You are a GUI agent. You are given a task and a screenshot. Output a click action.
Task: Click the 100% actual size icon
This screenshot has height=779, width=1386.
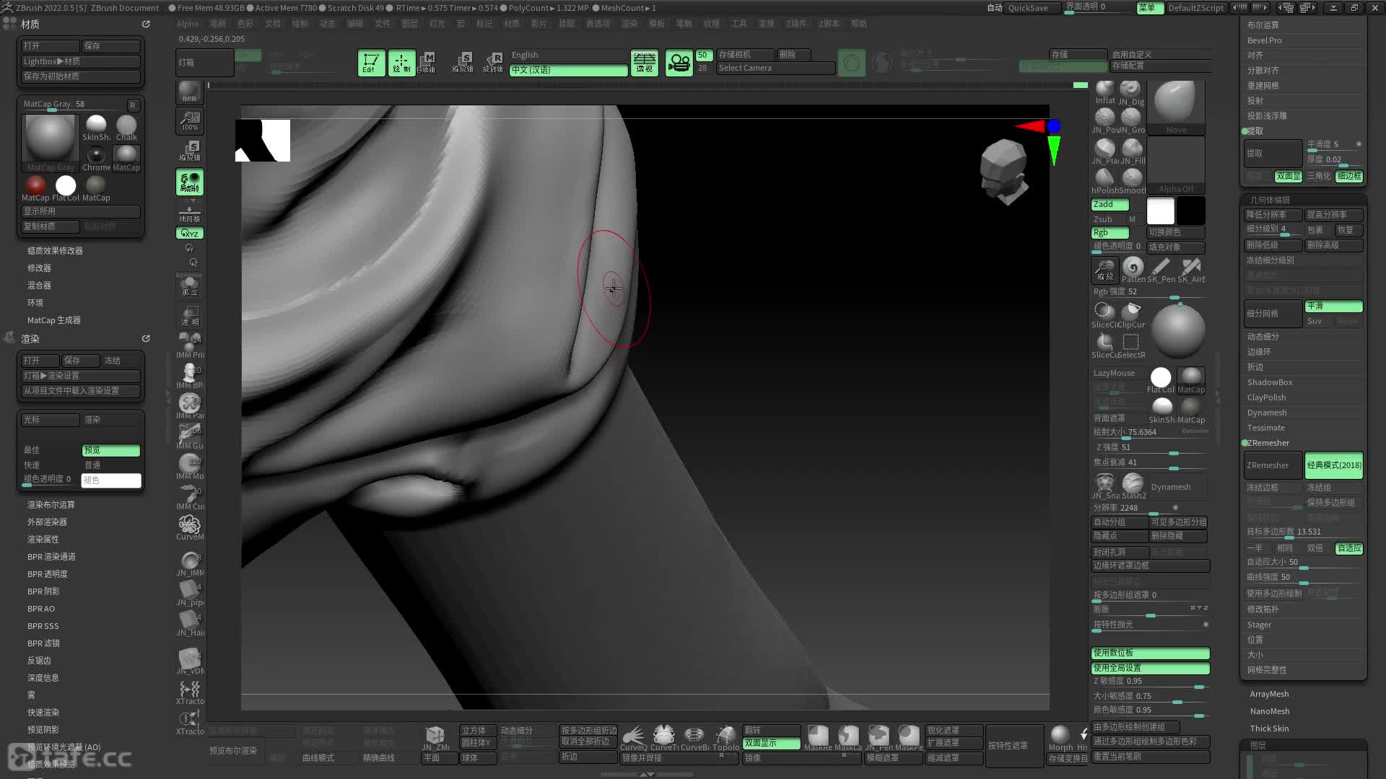(190, 120)
